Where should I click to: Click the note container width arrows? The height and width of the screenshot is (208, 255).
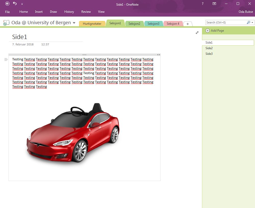click(x=159, y=55)
